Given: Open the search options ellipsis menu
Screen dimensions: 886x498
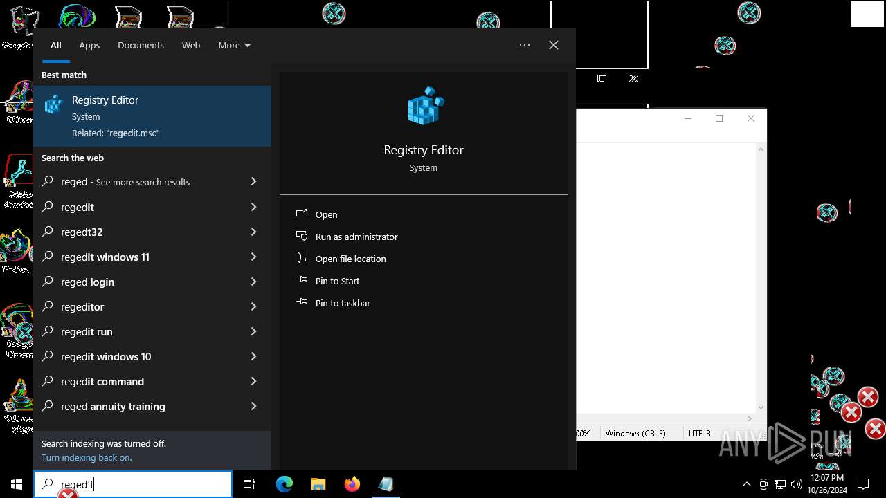Looking at the screenshot, I should click(525, 45).
